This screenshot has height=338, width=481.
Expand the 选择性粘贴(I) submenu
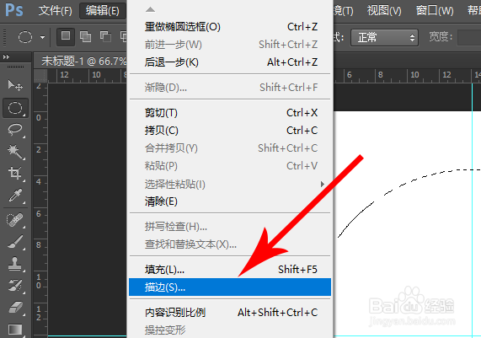[x=230, y=184]
